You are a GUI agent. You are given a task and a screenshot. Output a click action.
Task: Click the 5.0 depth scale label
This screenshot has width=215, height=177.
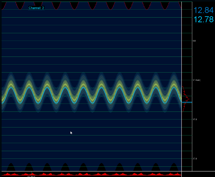click(x=194, y=41)
